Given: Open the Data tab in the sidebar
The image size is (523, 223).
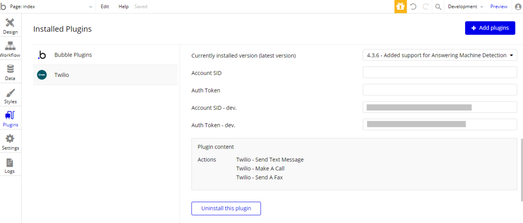Looking at the screenshot, I should click(x=10, y=73).
